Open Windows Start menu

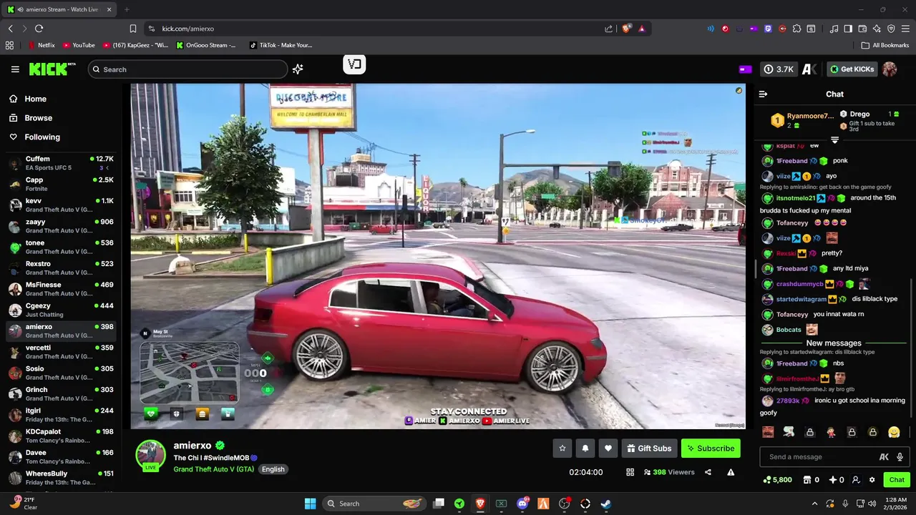point(310,504)
